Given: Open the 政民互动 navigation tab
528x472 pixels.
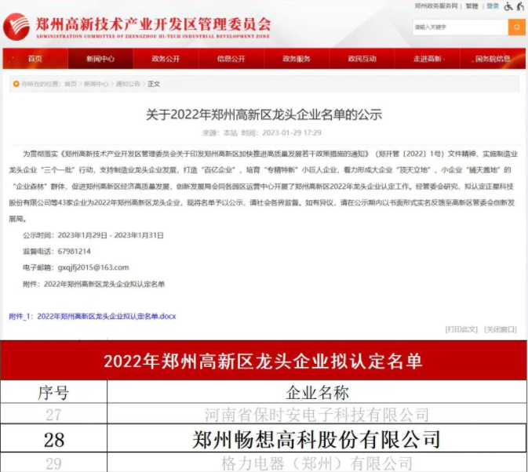Looking at the screenshot, I should tap(362, 59).
